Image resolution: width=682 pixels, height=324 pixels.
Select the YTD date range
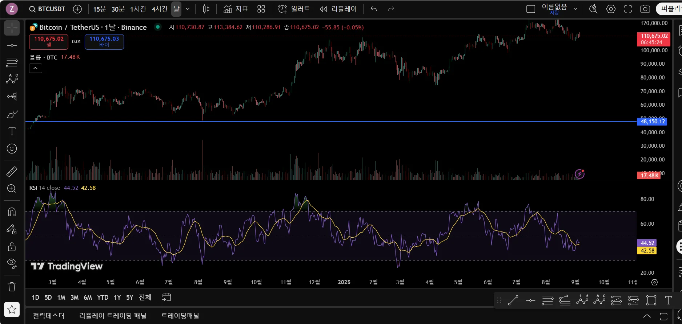pos(103,298)
